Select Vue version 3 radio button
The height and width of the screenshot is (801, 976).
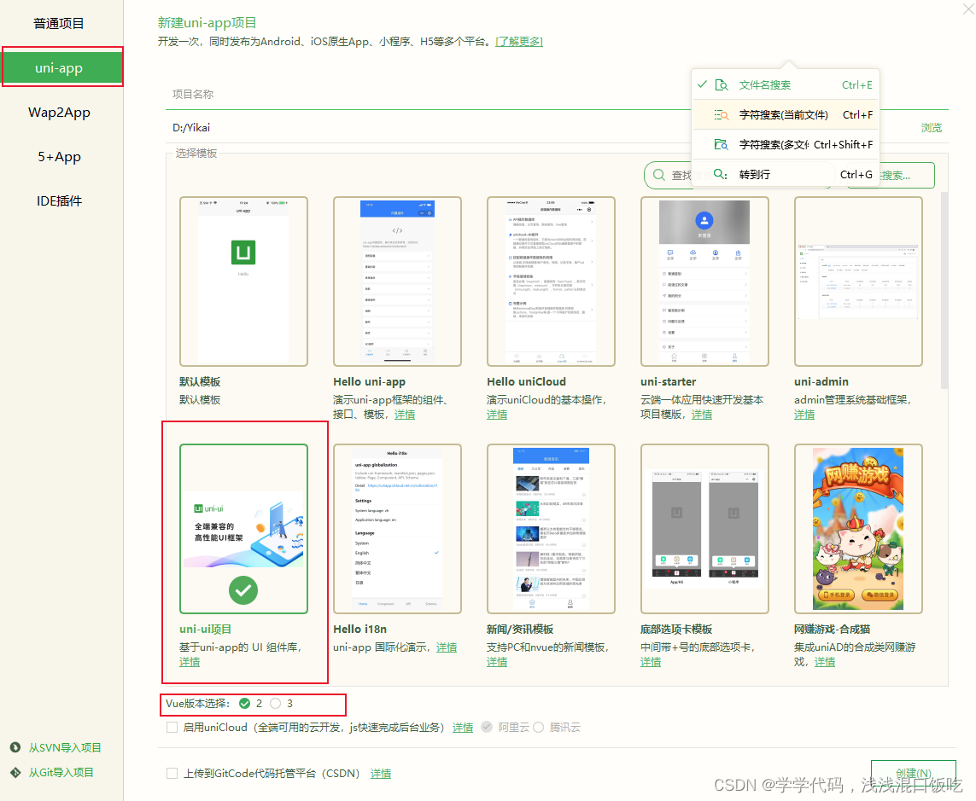(275, 704)
